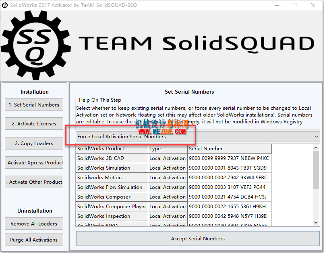Open step 1. Set Serial Numbers

point(34,105)
